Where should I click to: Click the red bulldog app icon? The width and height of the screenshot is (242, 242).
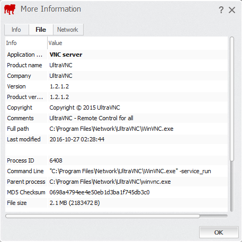click(x=10, y=10)
